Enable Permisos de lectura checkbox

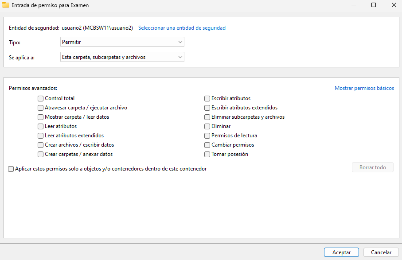207,136
